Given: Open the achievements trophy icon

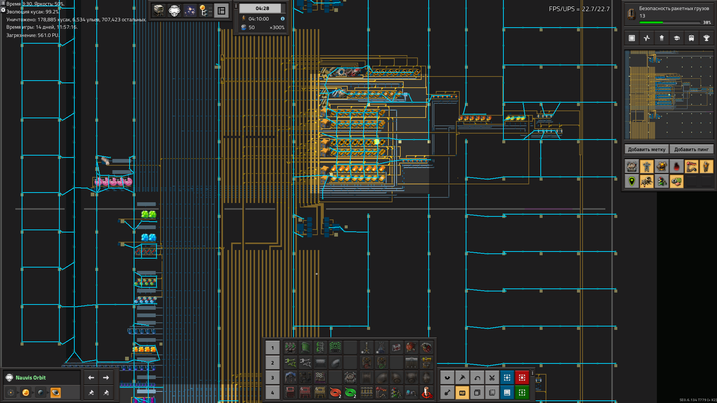Looking at the screenshot, I should 706,38.
